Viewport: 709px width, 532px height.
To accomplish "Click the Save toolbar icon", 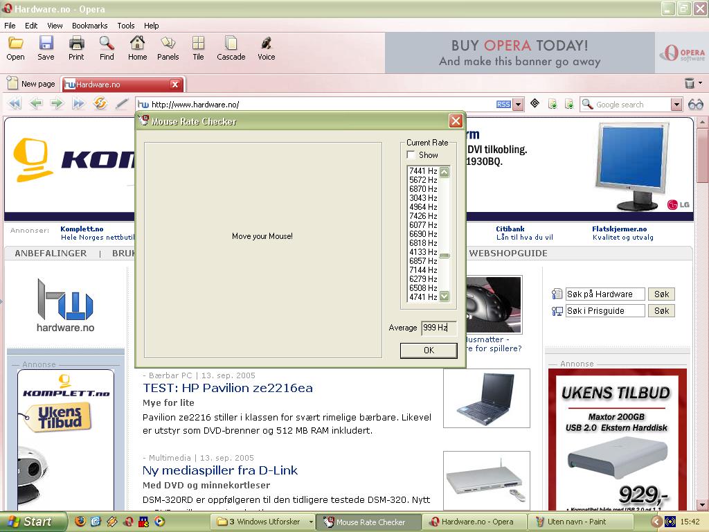I will (46, 48).
